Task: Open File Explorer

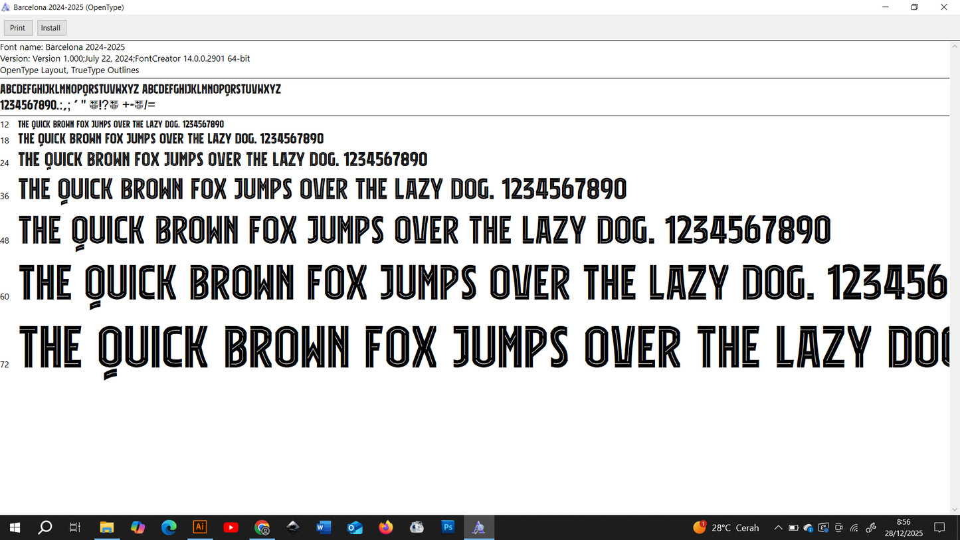Action: [106, 527]
